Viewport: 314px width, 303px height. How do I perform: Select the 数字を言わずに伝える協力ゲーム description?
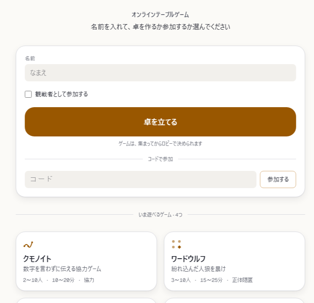point(62,269)
